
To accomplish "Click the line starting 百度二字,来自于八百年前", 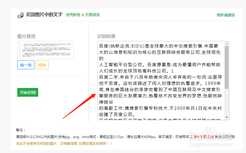I will [x=160, y=77].
